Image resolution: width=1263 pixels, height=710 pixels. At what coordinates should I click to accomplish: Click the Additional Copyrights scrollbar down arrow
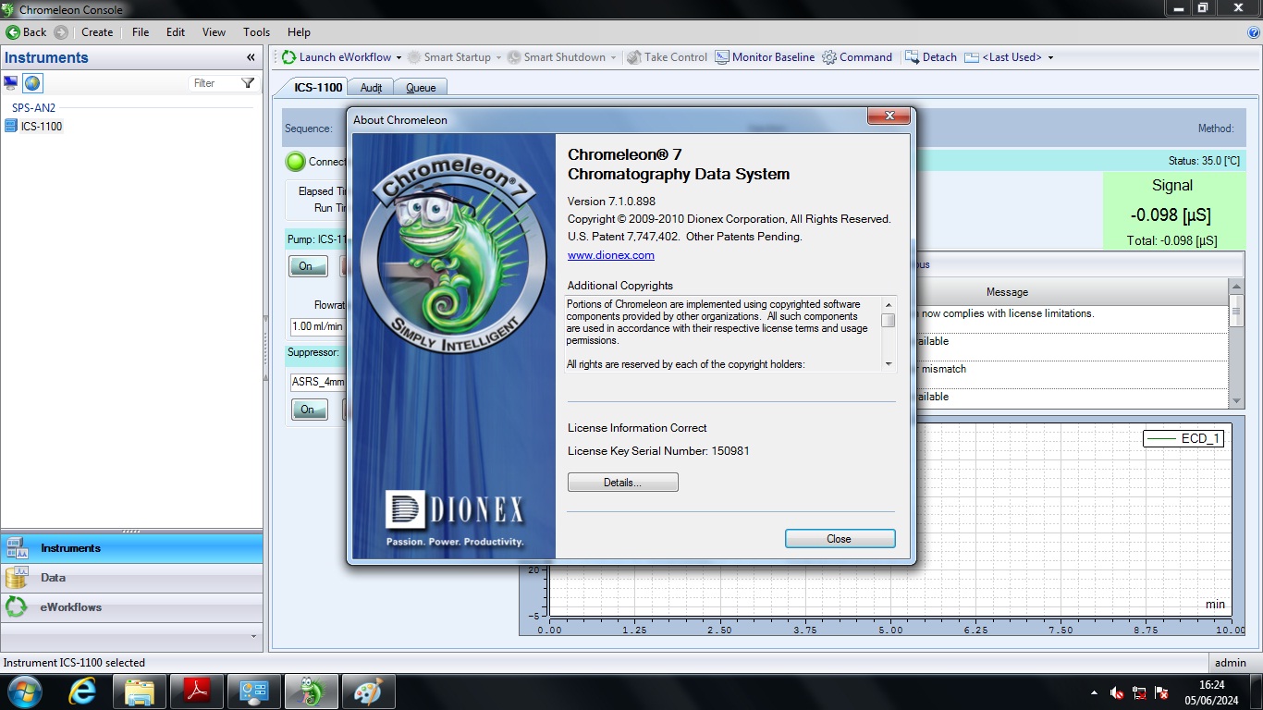click(x=889, y=364)
